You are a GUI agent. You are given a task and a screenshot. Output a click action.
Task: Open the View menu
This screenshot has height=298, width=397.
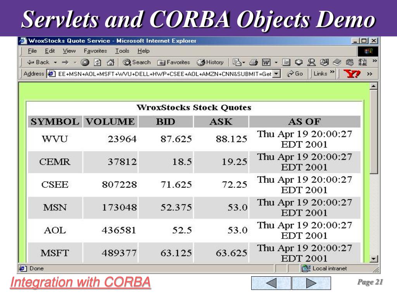pyautogui.click(x=69, y=51)
